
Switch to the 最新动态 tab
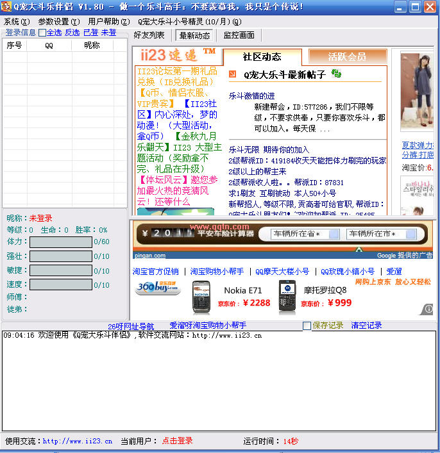pos(194,35)
